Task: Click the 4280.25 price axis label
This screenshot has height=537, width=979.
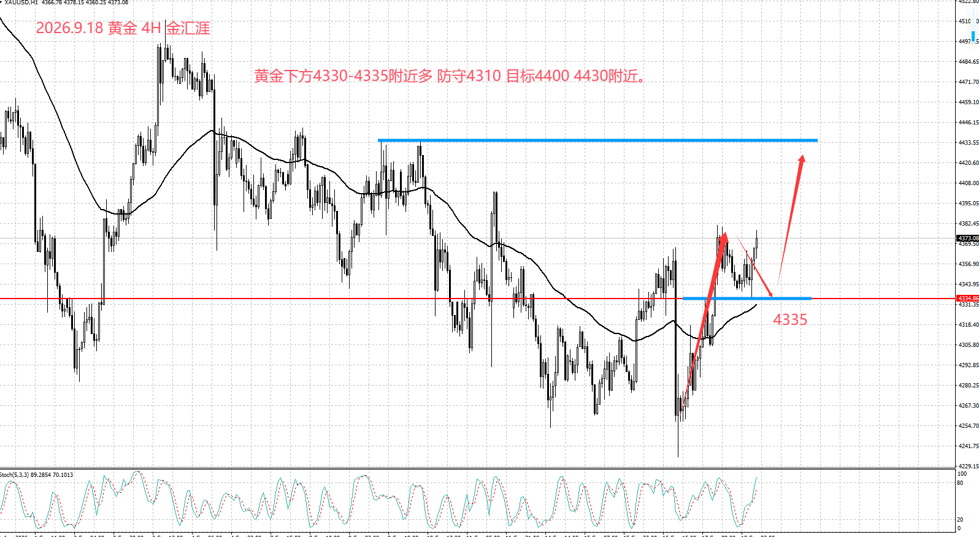Action: pos(969,386)
